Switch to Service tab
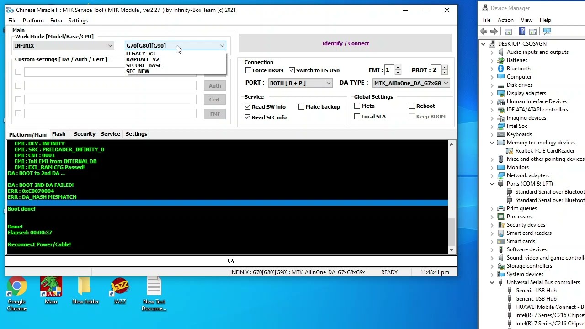The height and width of the screenshot is (329, 585). pos(111,134)
